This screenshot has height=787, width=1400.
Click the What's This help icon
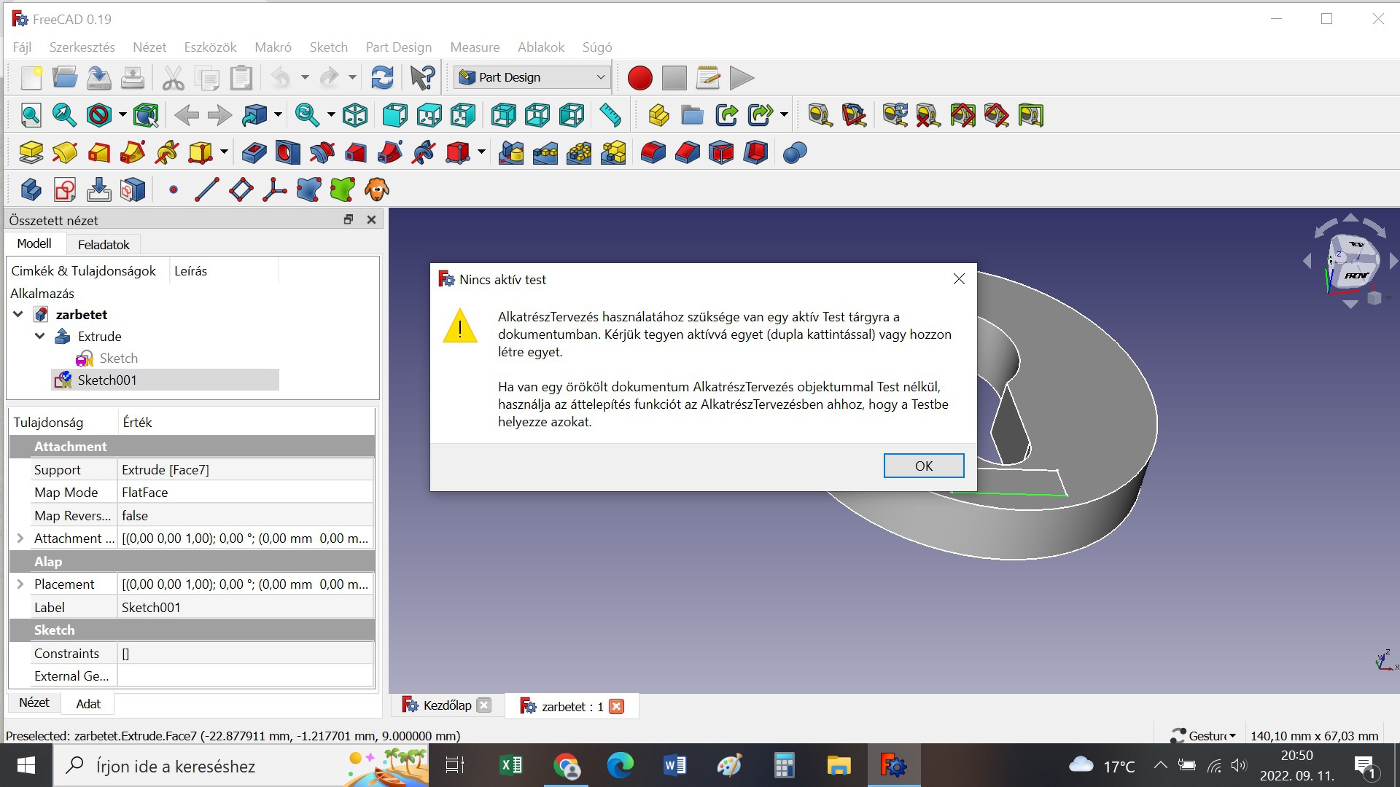click(422, 78)
